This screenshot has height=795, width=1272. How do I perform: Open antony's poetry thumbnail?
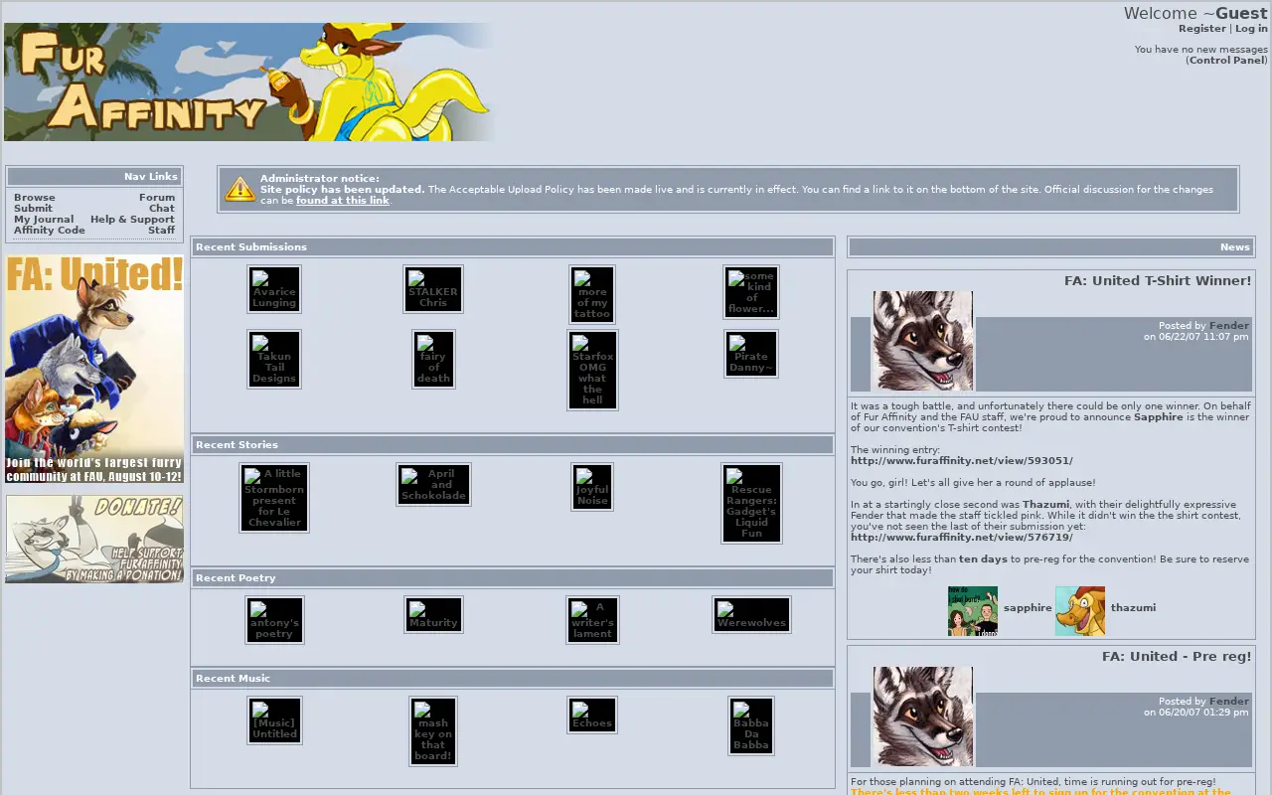click(274, 620)
